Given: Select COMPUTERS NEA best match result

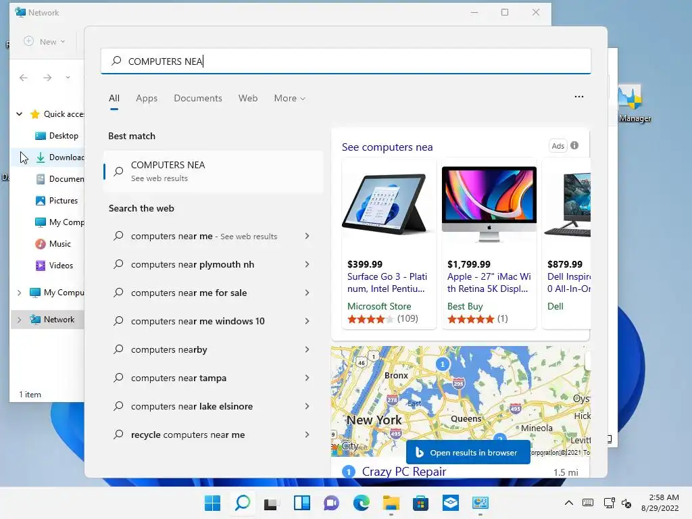Looking at the screenshot, I should 213,171.
